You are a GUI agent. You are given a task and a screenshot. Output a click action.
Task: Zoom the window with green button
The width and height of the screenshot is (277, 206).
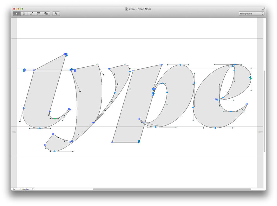click(x=22, y=9)
